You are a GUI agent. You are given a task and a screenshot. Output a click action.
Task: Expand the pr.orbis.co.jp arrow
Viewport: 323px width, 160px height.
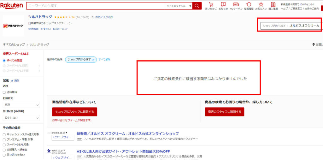click(67, 133)
